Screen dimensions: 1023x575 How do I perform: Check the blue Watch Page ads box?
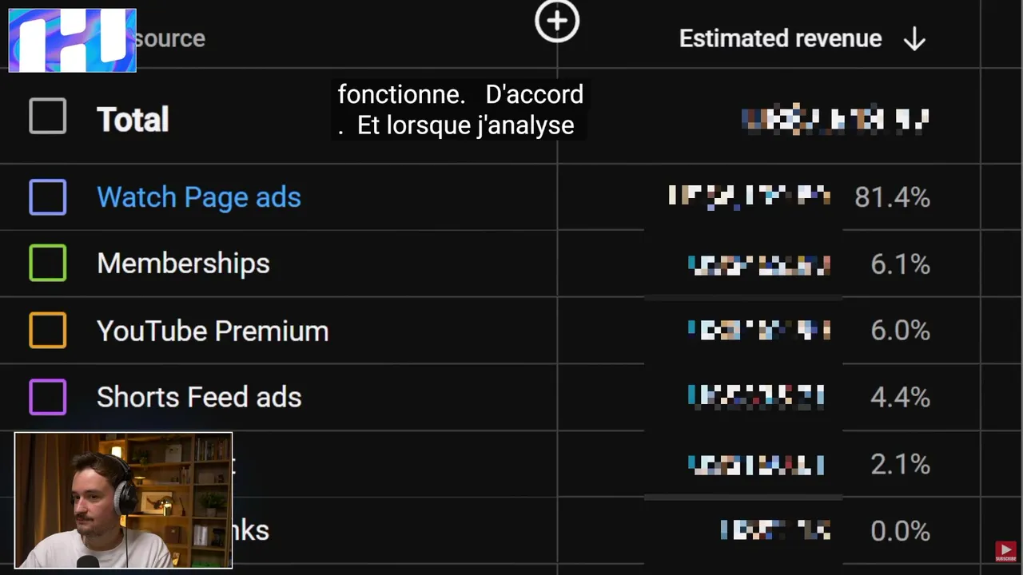click(x=48, y=197)
